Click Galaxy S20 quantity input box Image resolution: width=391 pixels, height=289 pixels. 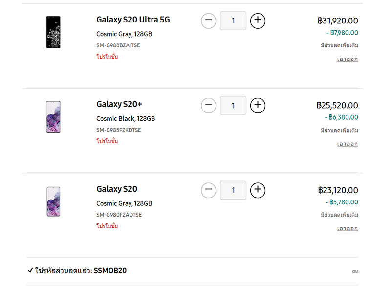(x=233, y=190)
